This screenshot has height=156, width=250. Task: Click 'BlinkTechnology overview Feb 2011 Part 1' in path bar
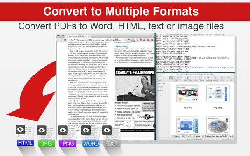click(x=217, y=136)
